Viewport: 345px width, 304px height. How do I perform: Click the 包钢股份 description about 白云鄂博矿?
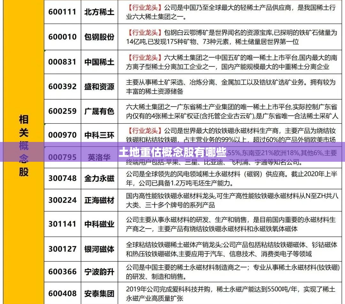click(232, 37)
